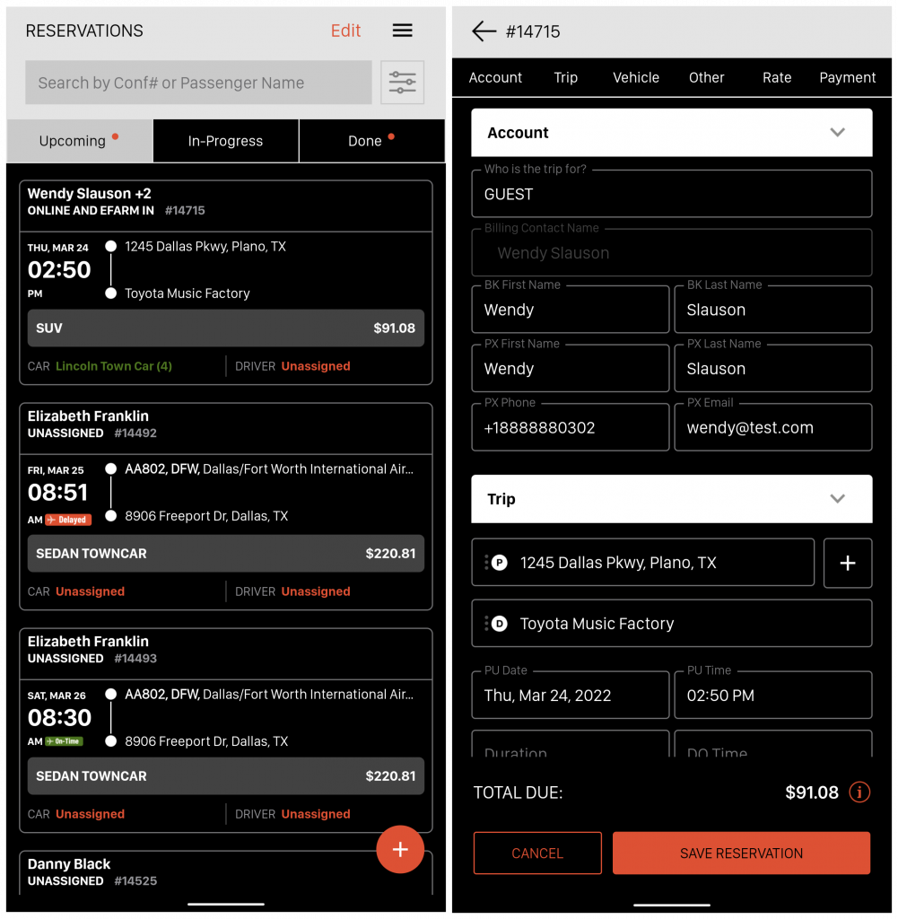Image resolution: width=898 pixels, height=919 pixels.
Task: Open the hamburger menu in Reservations header
Action: pos(403,31)
